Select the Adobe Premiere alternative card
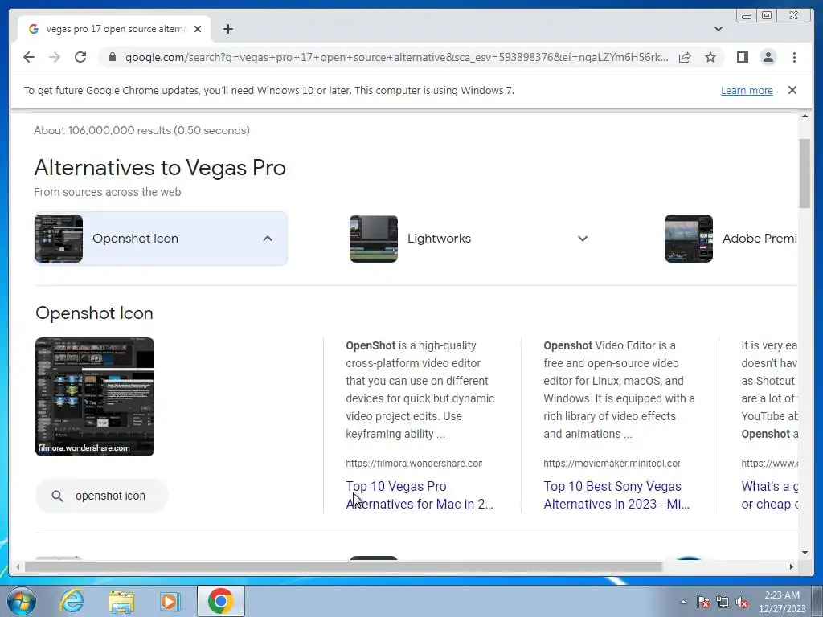 coord(731,239)
